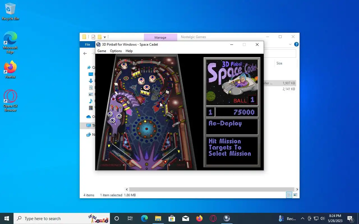This screenshot has height=224, width=359.
Task: Switch Explorer to Large icons view
Action: (295, 195)
